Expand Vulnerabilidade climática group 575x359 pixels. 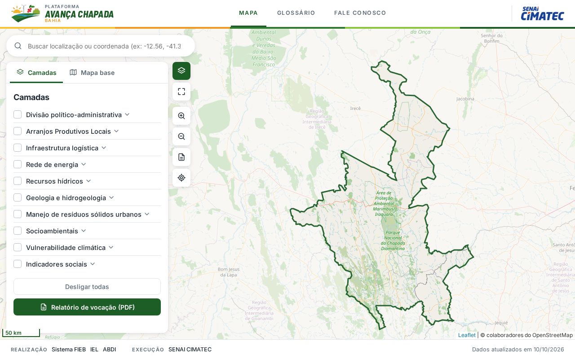pyautogui.click(x=111, y=247)
